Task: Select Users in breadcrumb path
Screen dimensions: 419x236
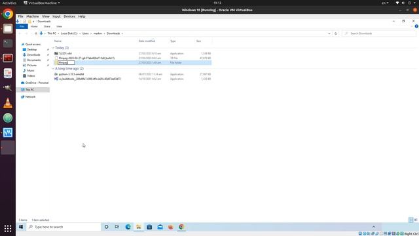Action: tap(86, 33)
